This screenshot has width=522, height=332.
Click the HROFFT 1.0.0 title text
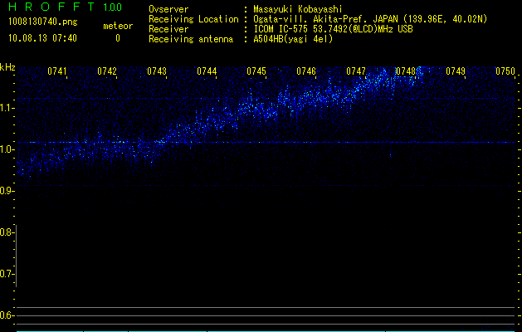click(x=66, y=7)
